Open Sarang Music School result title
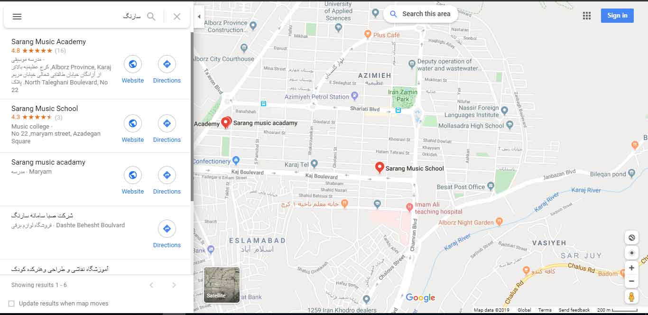This screenshot has height=315, width=648. [45, 109]
